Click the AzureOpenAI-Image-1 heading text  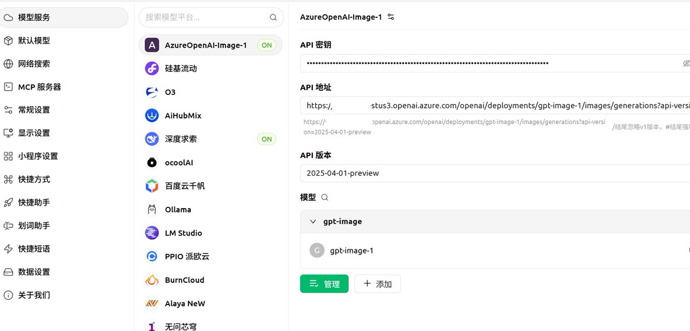pyautogui.click(x=341, y=17)
